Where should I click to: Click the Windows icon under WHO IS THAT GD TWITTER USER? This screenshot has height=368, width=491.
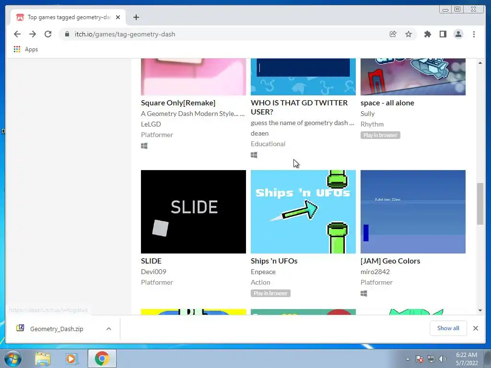coord(254,155)
